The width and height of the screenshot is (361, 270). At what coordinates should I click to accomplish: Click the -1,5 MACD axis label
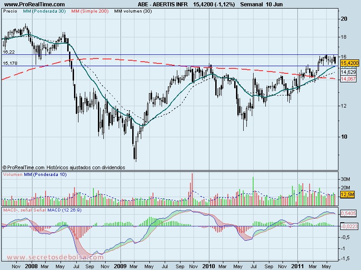click(345, 258)
